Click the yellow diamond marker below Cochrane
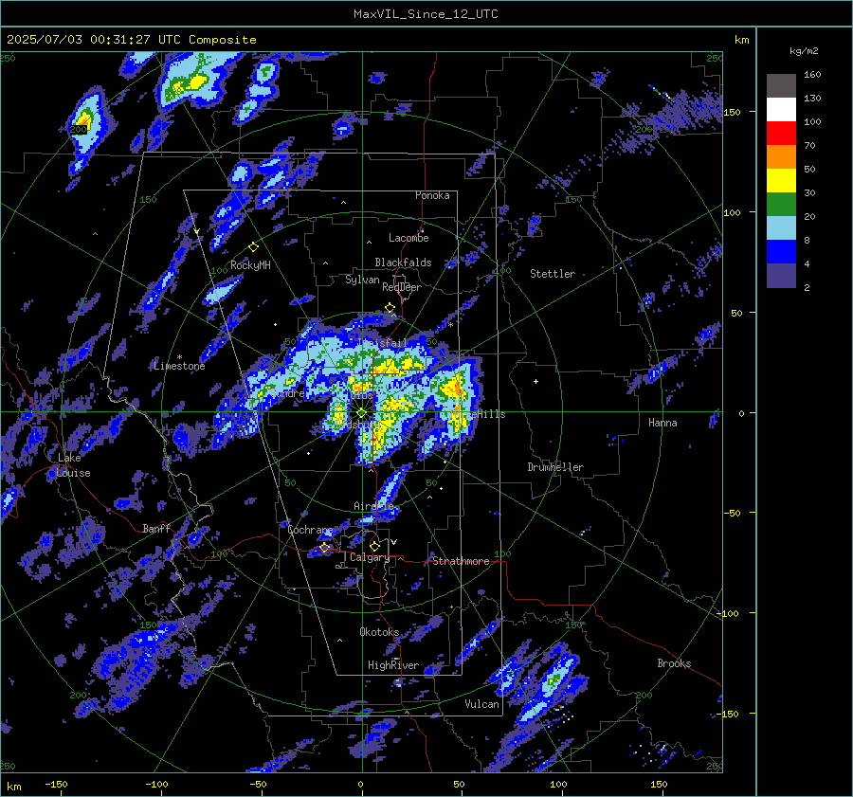The image size is (853, 797). pyautogui.click(x=325, y=548)
